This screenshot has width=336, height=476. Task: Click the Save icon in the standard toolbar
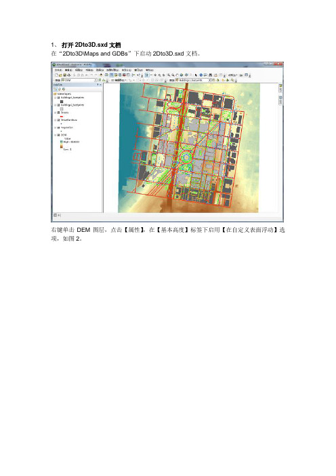click(x=65, y=75)
